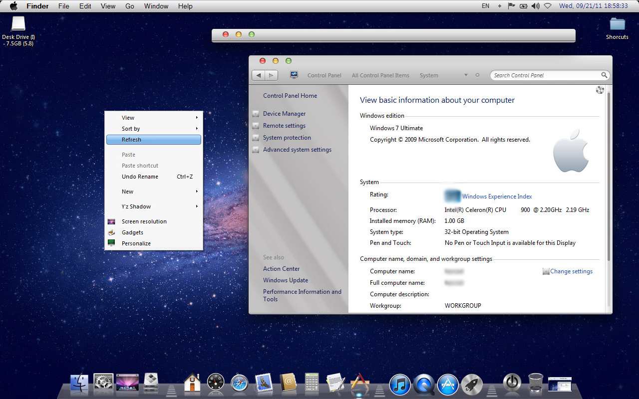The image size is (639, 399).
Task: Open System protection from the sidebar
Action: [x=287, y=138]
